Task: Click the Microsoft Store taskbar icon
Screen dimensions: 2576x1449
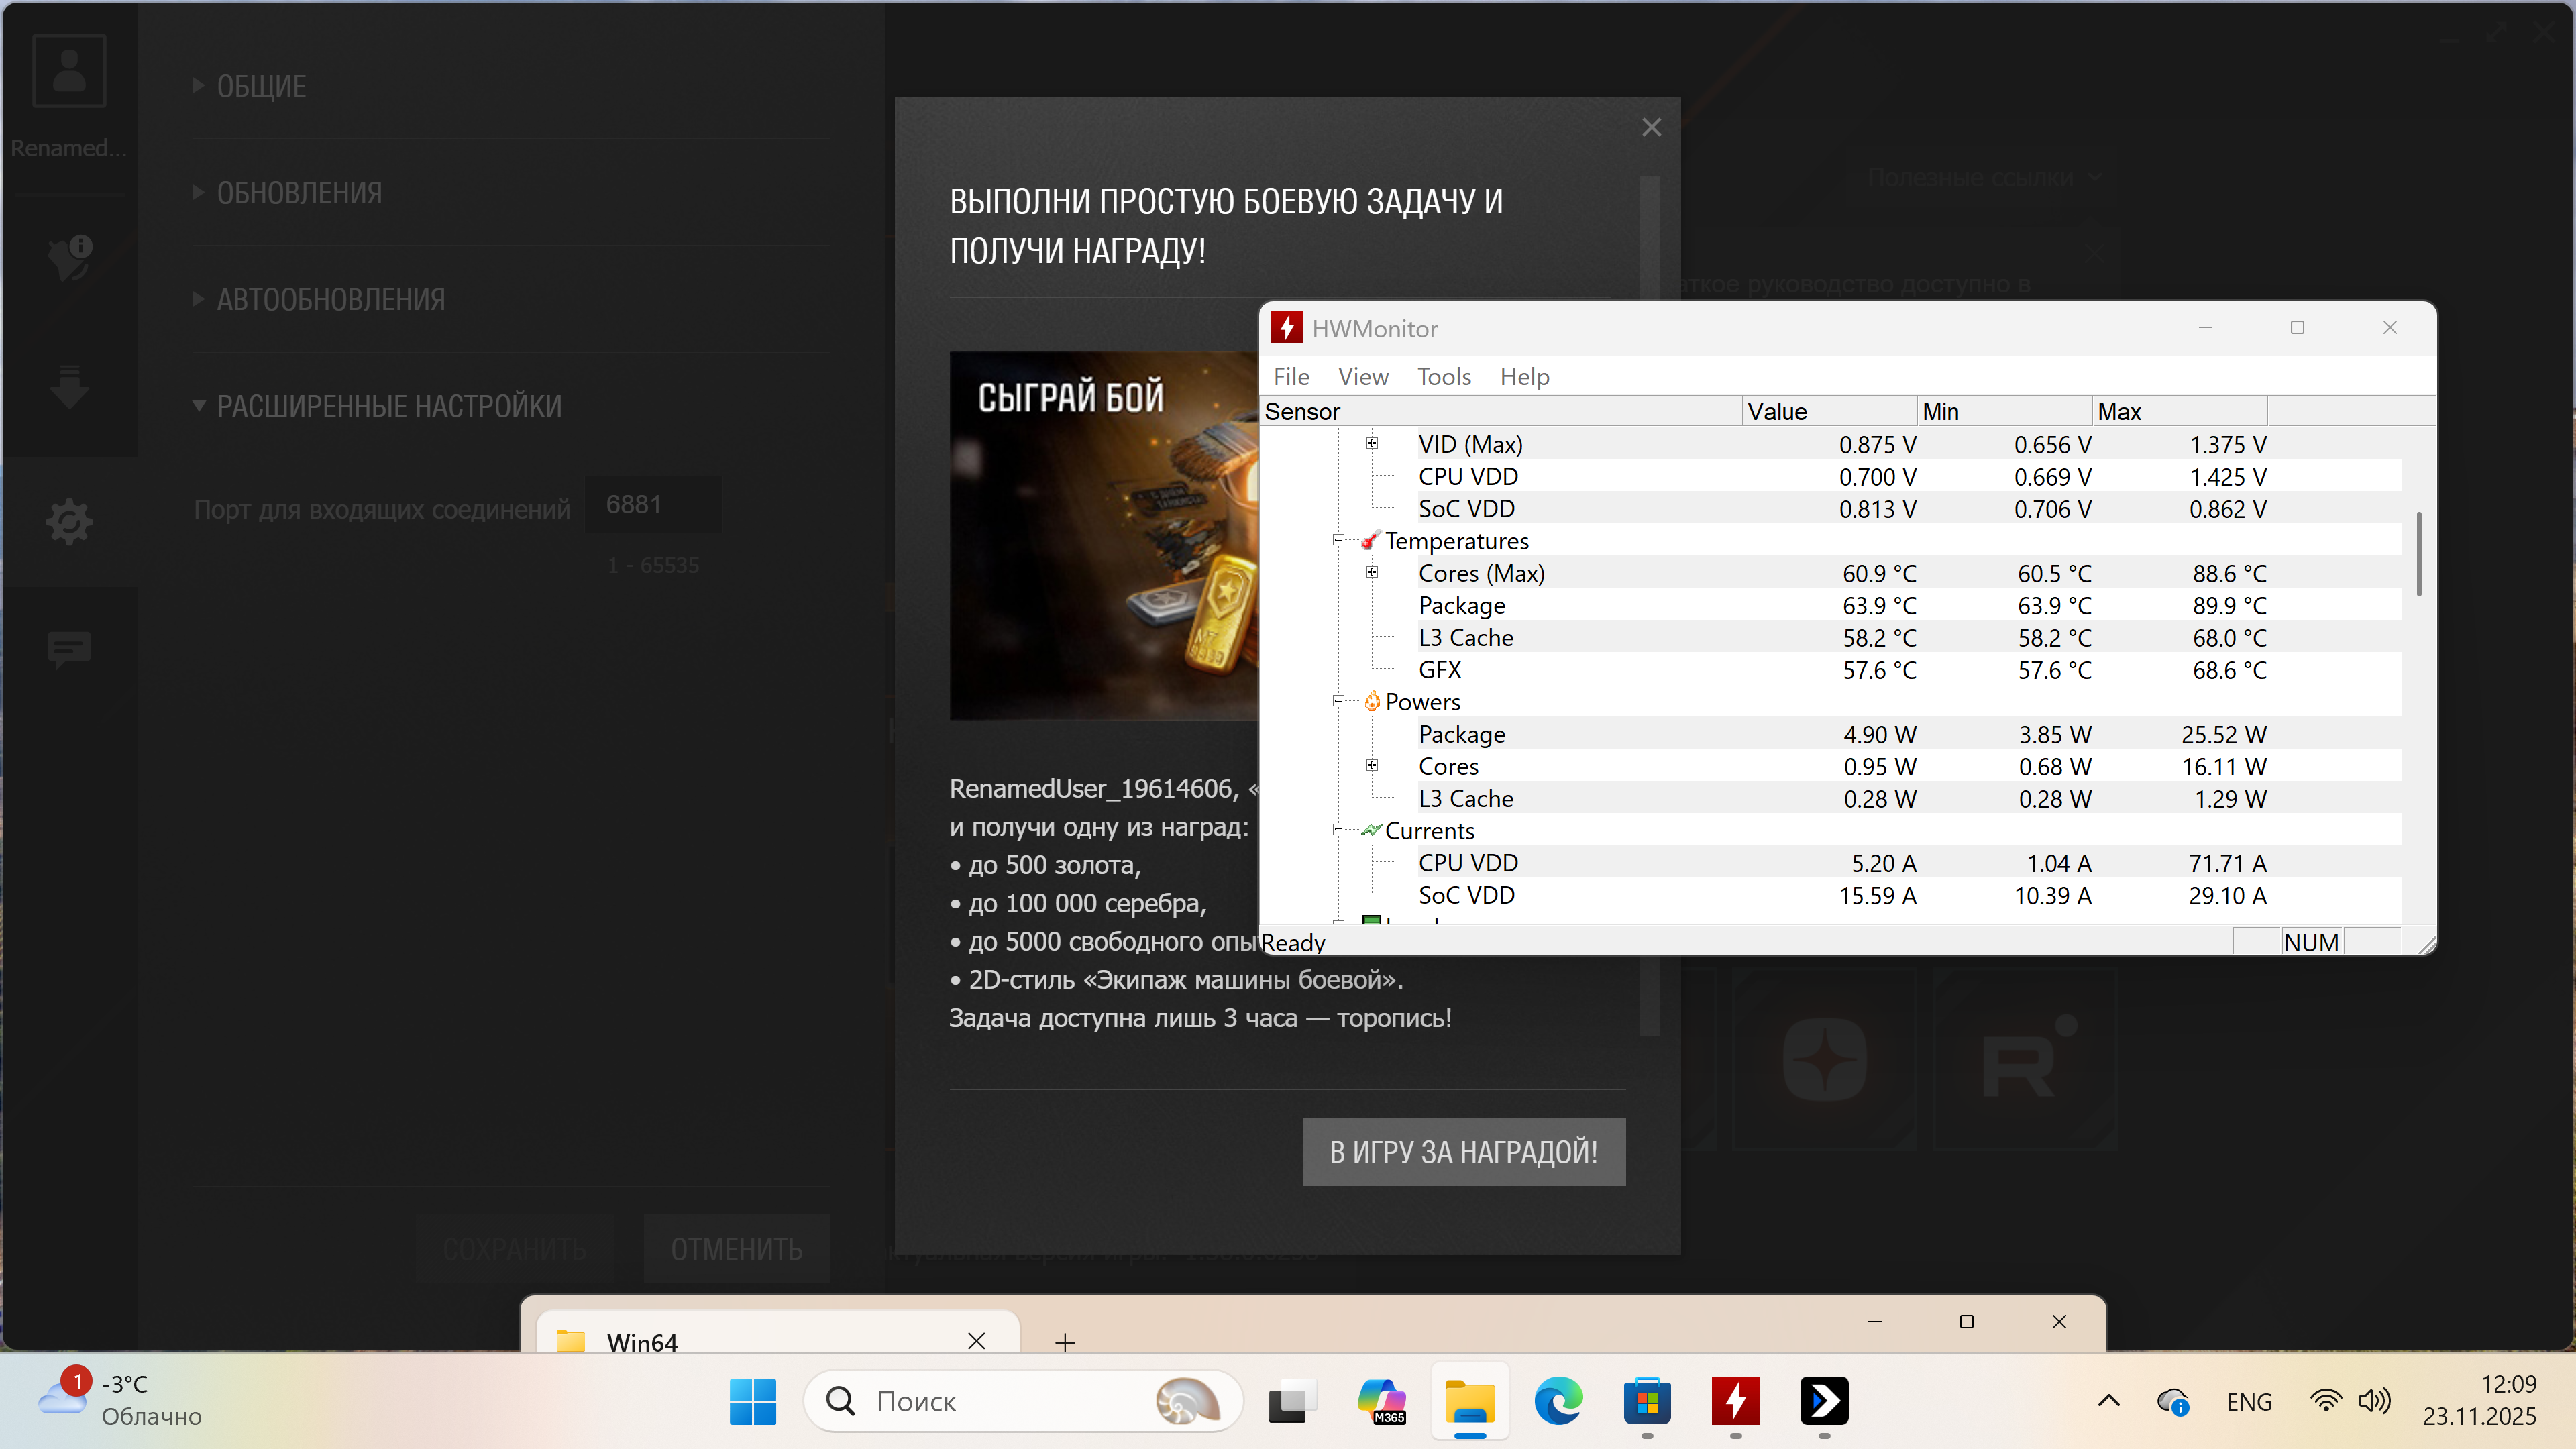Action: (1647, 1401)
